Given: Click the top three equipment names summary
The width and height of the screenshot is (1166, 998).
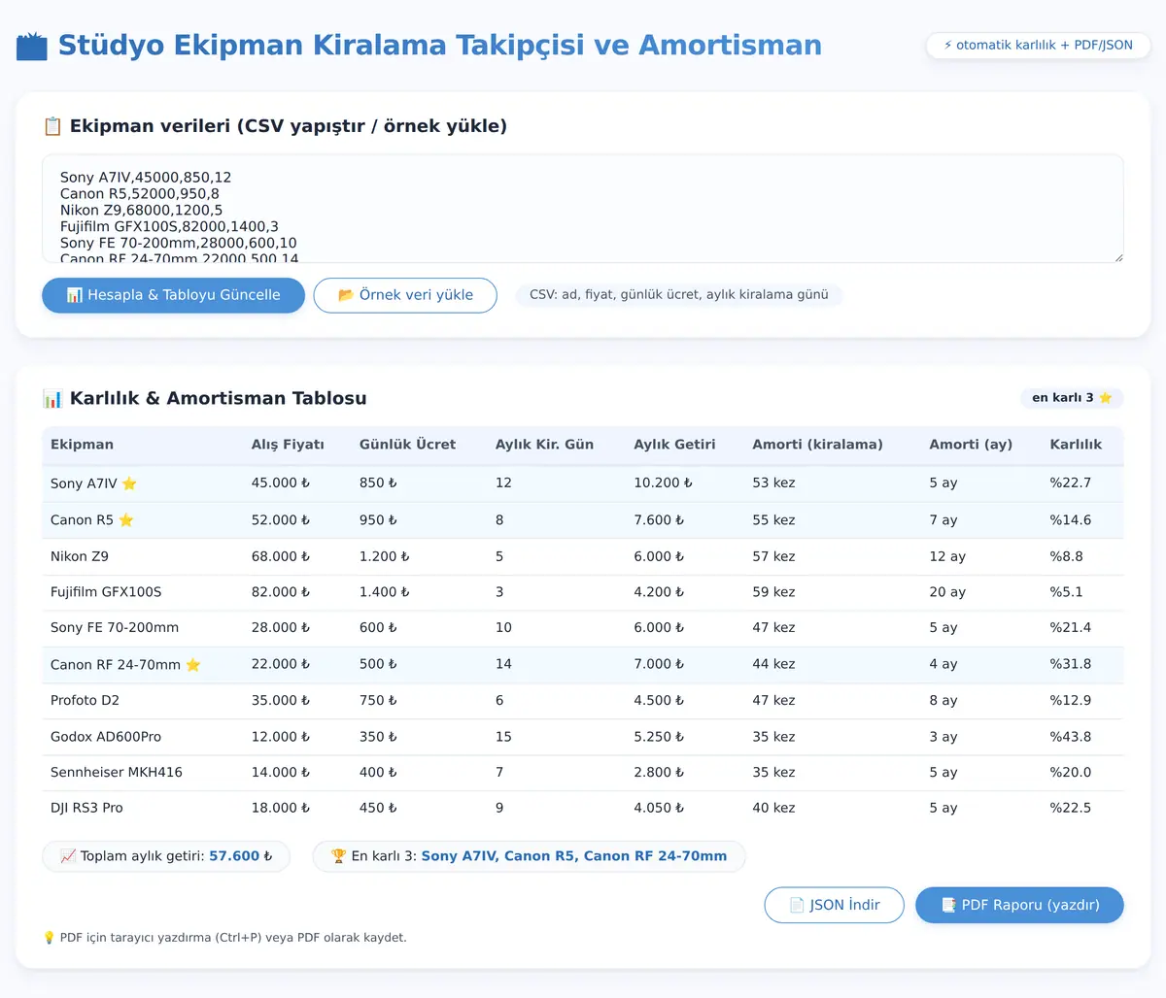Looking at the screenshot, I should click(574, 856).
